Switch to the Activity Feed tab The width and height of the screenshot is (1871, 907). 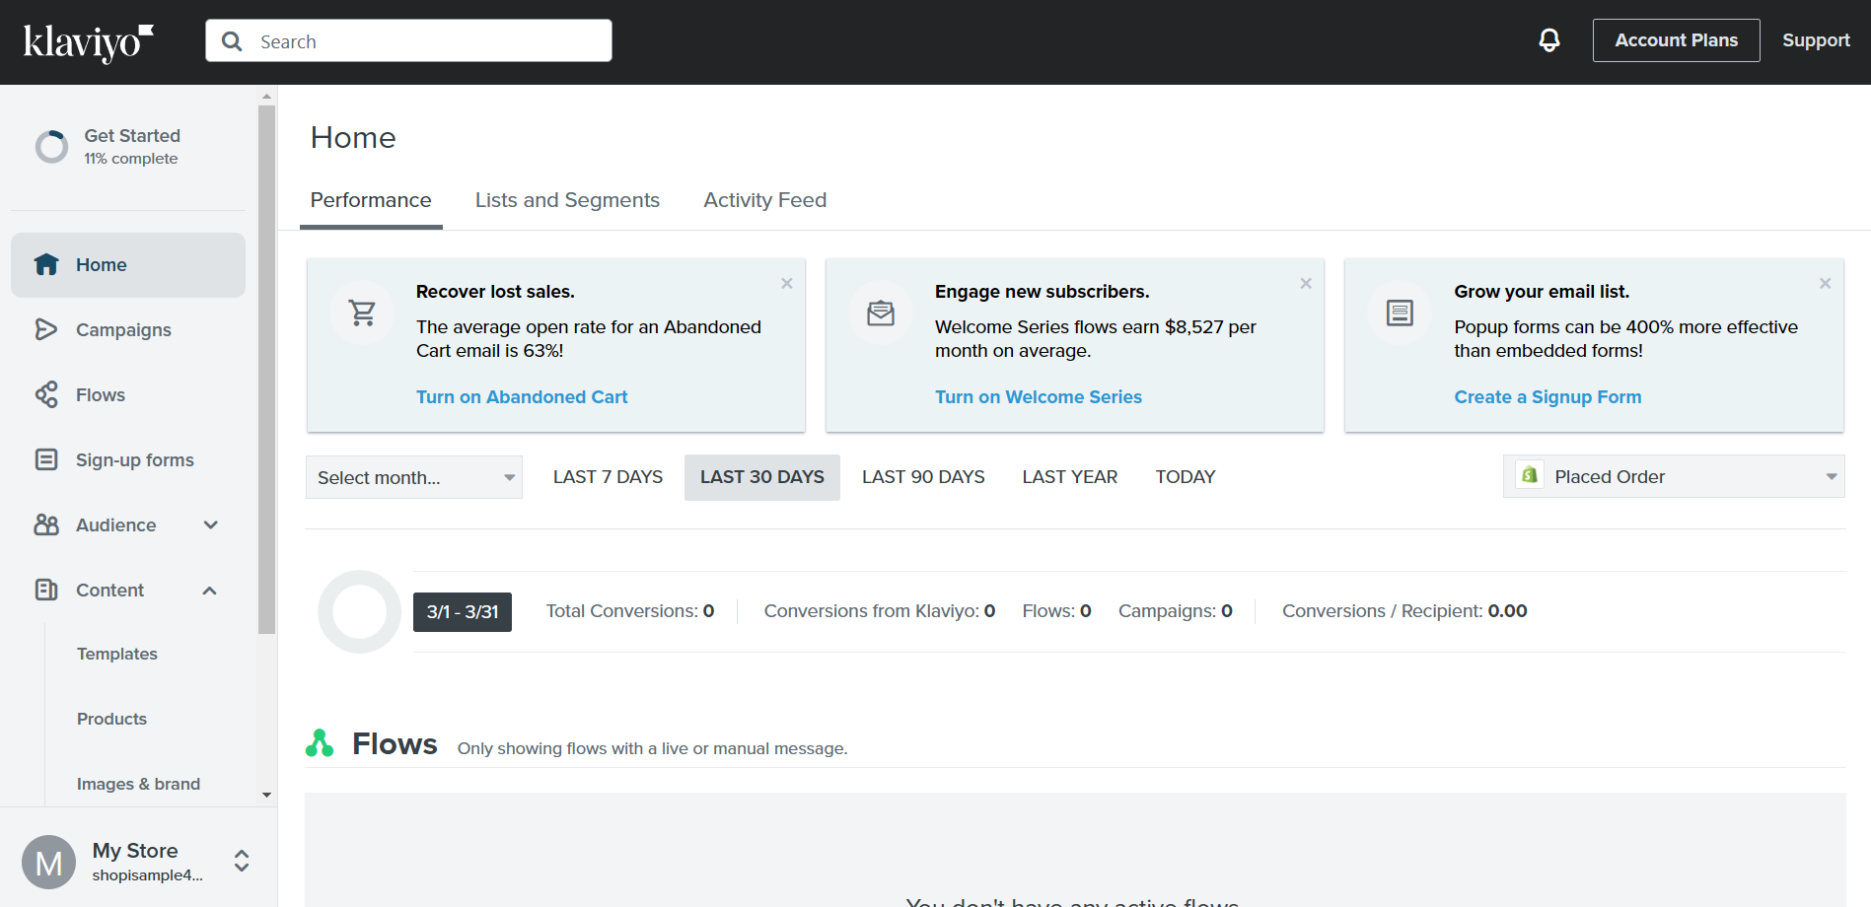[765, 200]
